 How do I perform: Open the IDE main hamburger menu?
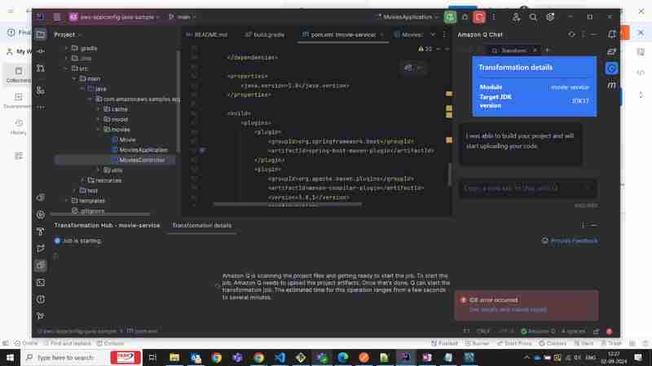point(56,17)
